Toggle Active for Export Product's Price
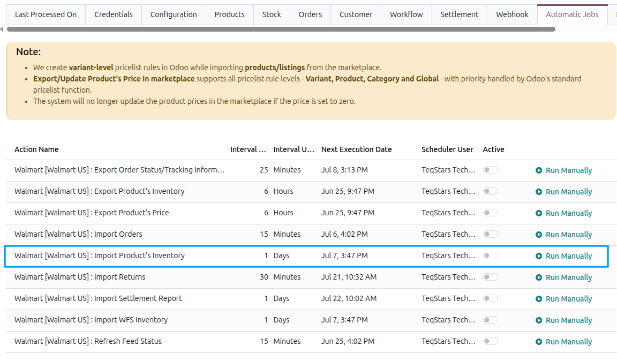This screenshot has height=361, width=617. tap(490, 213)
